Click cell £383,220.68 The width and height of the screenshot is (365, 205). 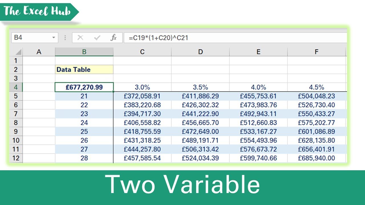[142, 105]
